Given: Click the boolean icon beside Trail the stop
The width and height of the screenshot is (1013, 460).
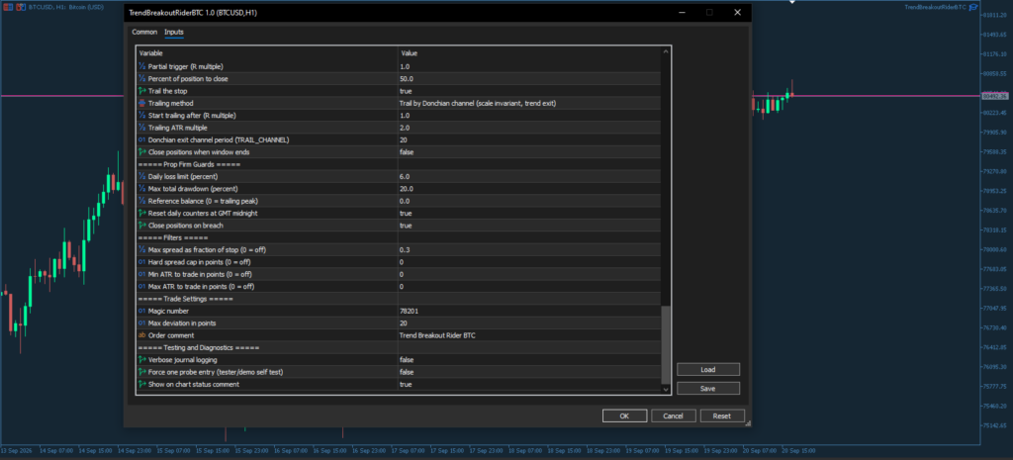Looking at the screenshot, I should coord(142,91).
